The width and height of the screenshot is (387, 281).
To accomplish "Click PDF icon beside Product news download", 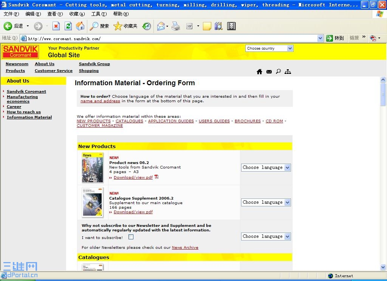I will click(x=156, y=177).
